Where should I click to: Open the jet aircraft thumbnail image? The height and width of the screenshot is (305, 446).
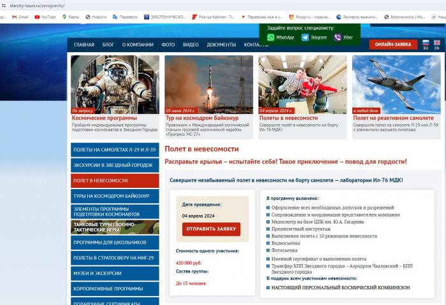click(396, 85)
